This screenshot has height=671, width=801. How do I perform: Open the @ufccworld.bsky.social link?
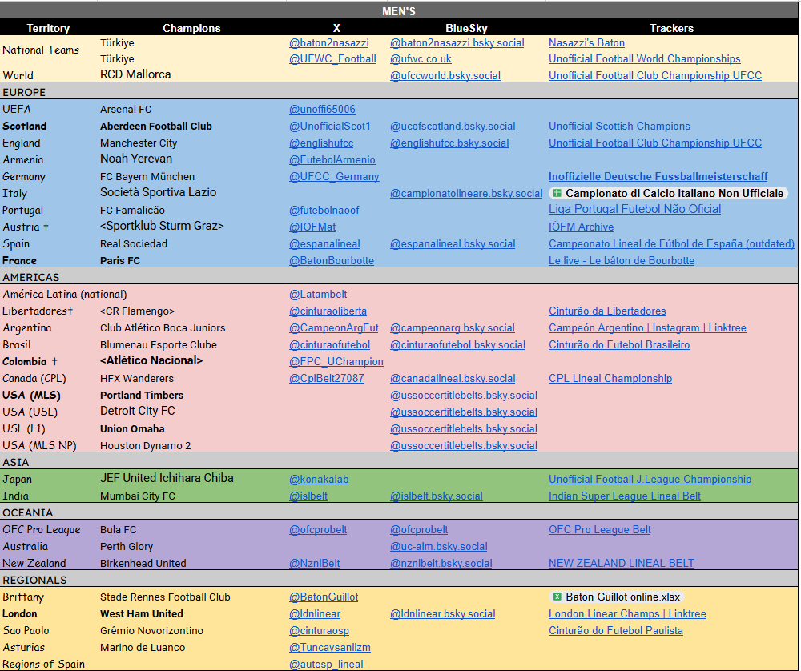coord(445,75)
